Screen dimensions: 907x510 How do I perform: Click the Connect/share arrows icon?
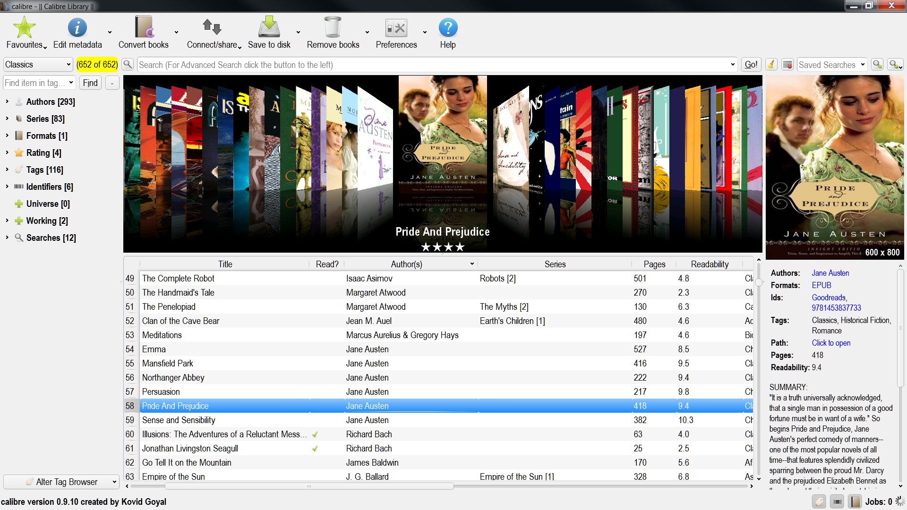[212, 28]
